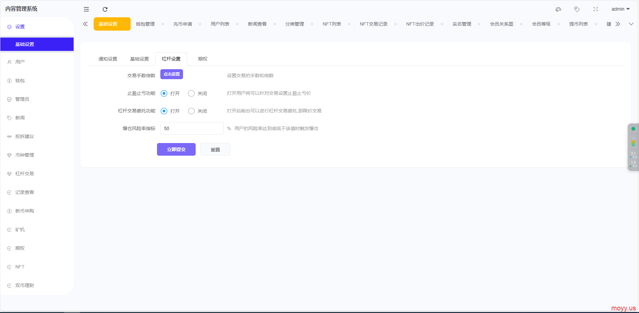Switch to the 会员关系图 page tab
This screenshot has height=313, width=639.
coord(502,24)
